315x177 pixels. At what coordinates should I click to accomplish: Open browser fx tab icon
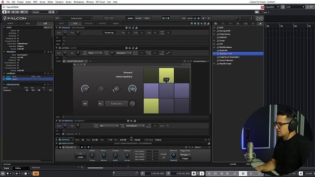tap(238, 24)
